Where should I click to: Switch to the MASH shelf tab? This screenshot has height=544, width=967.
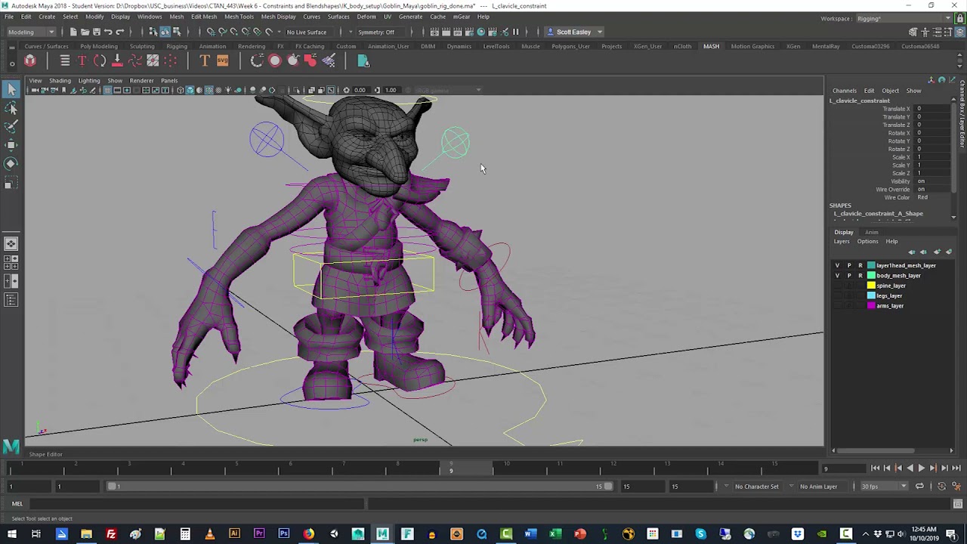[x=711, y=46]
